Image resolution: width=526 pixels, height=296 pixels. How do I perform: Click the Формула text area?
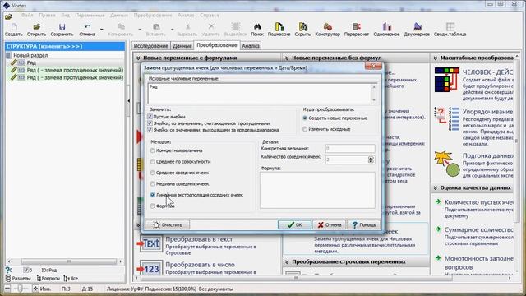[317, 190]
